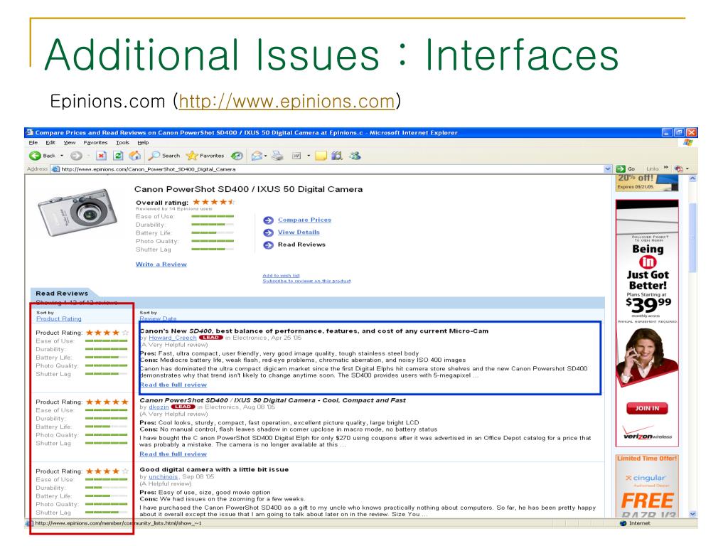728x546 pixels.
Task: Click the arrow icon beside Read Reviews
Action: [x=268, y=245]
